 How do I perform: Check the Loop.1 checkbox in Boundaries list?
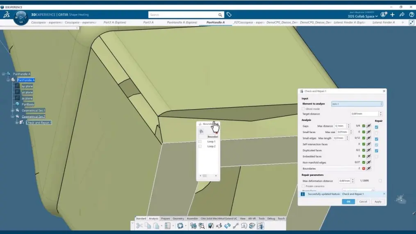[200, 142]
